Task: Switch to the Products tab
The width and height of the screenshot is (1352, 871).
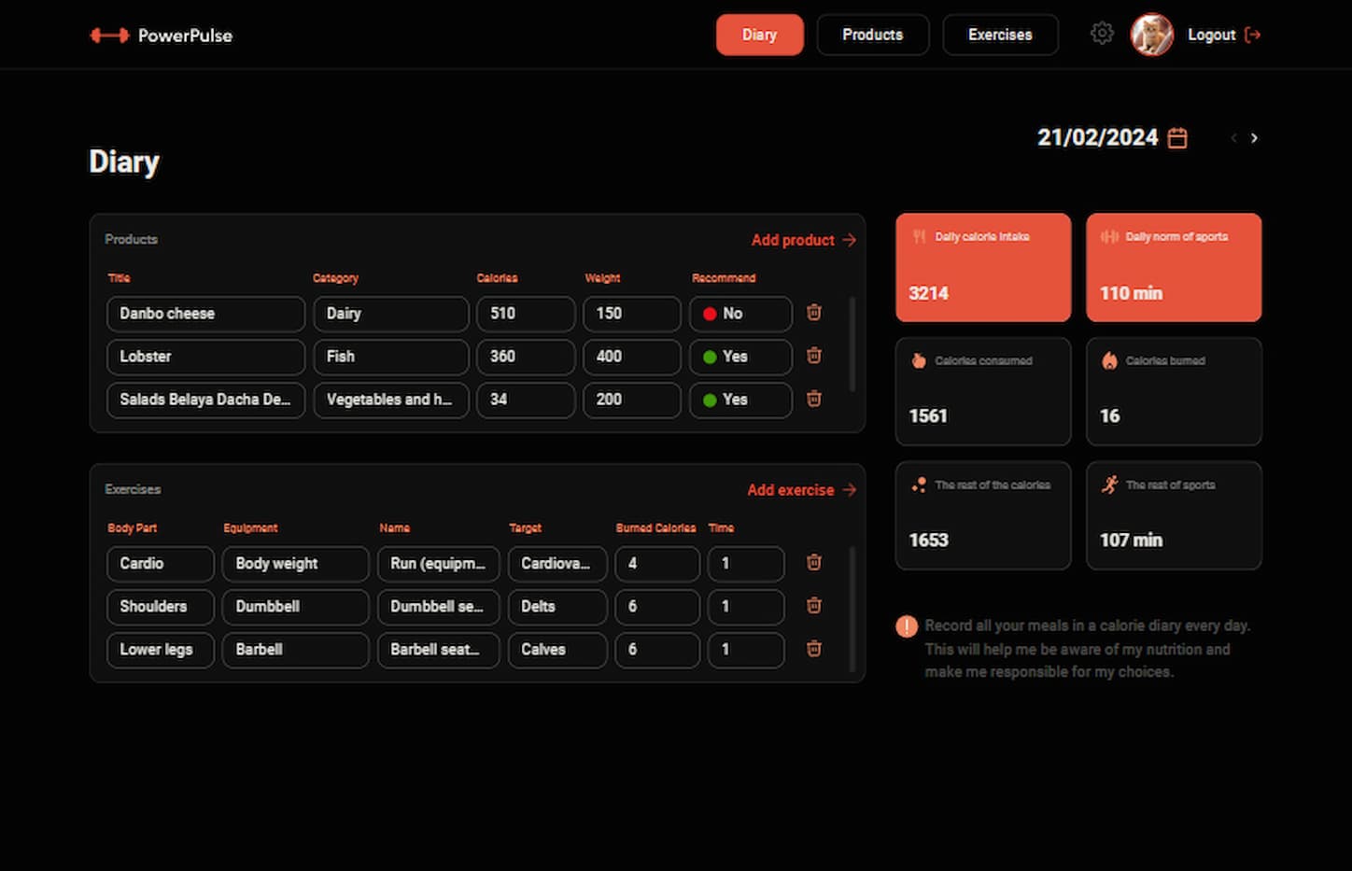Action: tap(872, 35)
